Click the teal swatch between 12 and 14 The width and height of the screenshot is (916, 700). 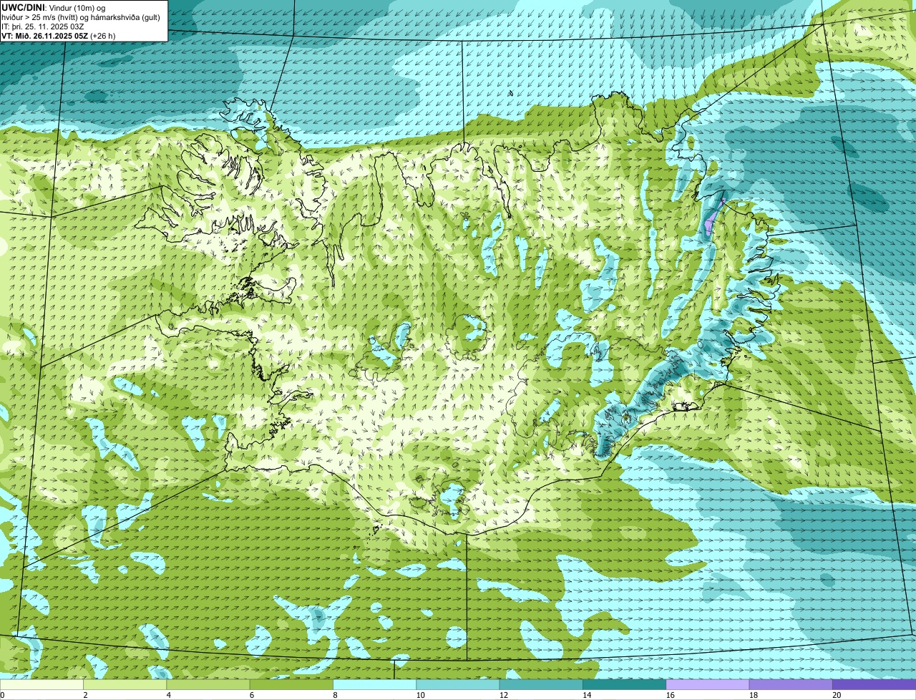(x=541, y=685)
